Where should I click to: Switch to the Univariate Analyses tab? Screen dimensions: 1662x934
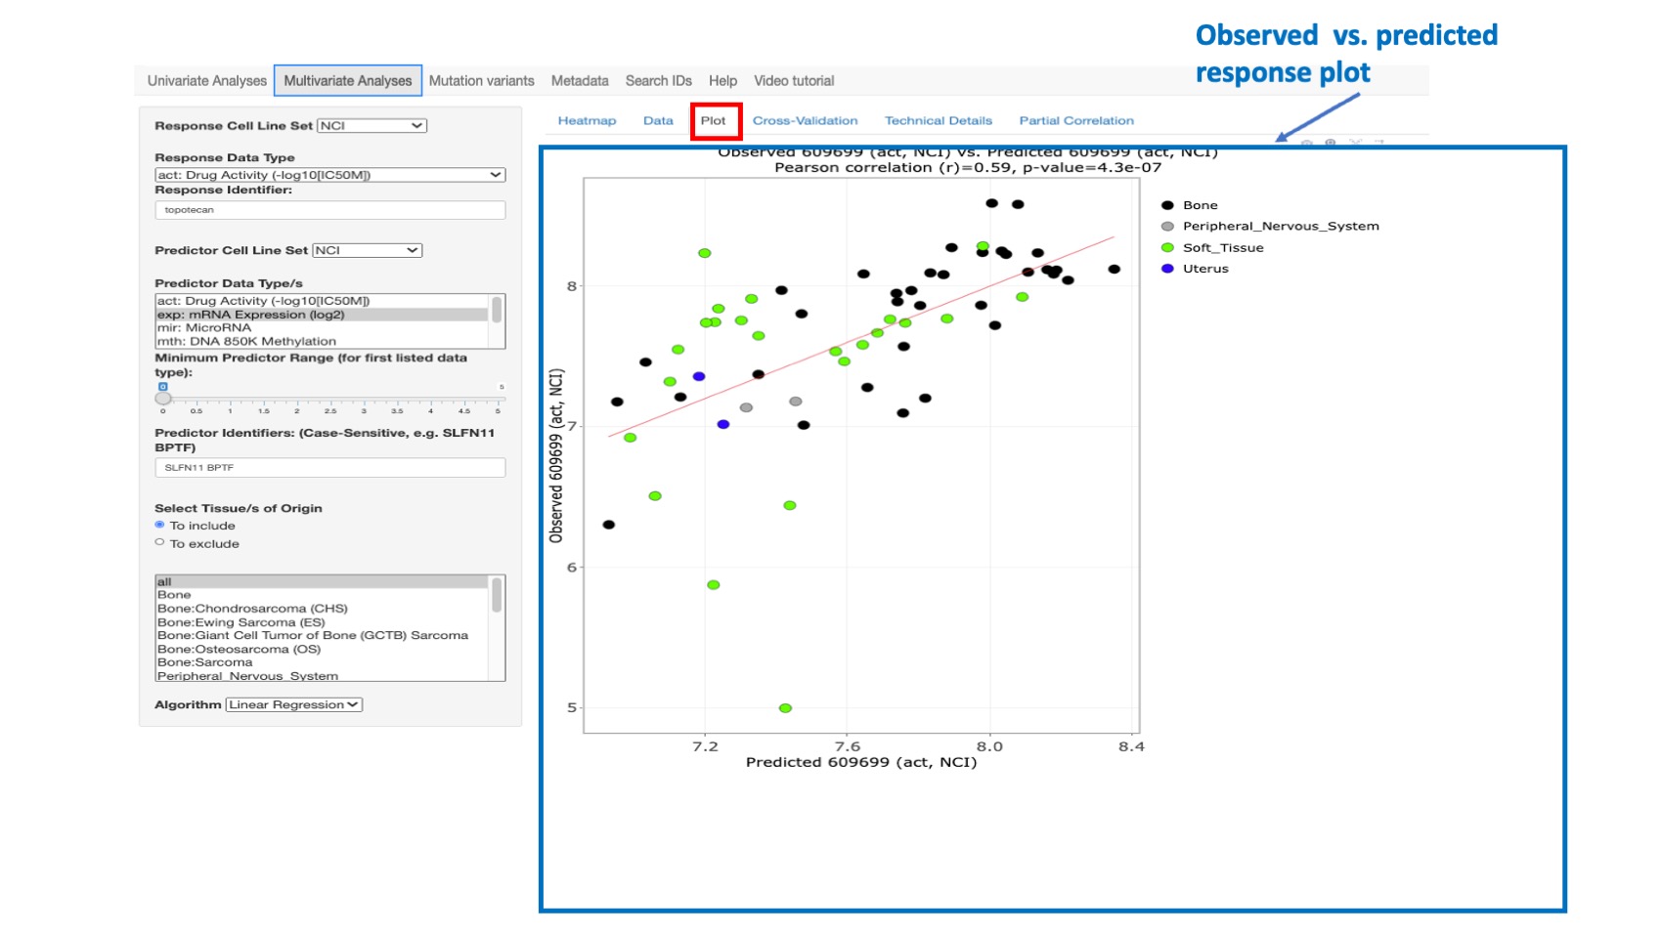(206, 81)
